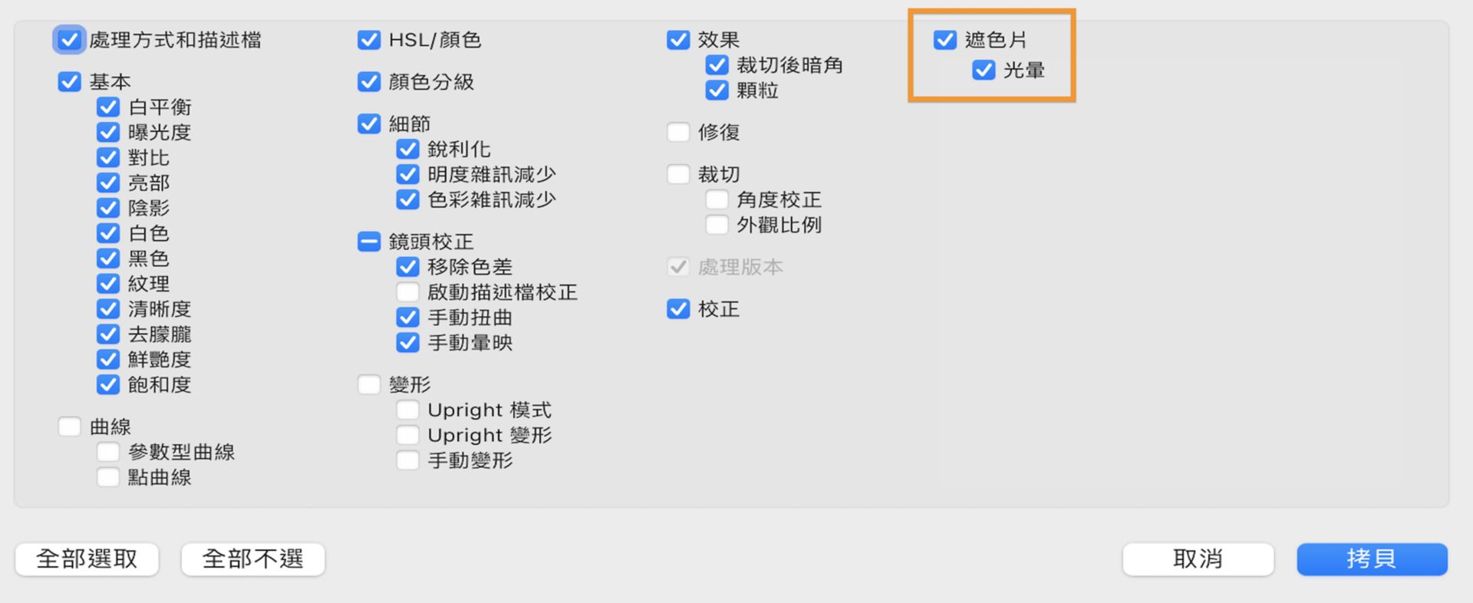
Task: Enable the Upright 模式 checkbox
Action: click(407, 410)
